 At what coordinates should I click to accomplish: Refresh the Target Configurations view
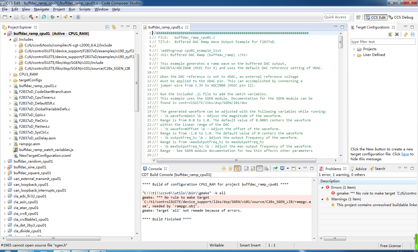[x=406, y=34]
